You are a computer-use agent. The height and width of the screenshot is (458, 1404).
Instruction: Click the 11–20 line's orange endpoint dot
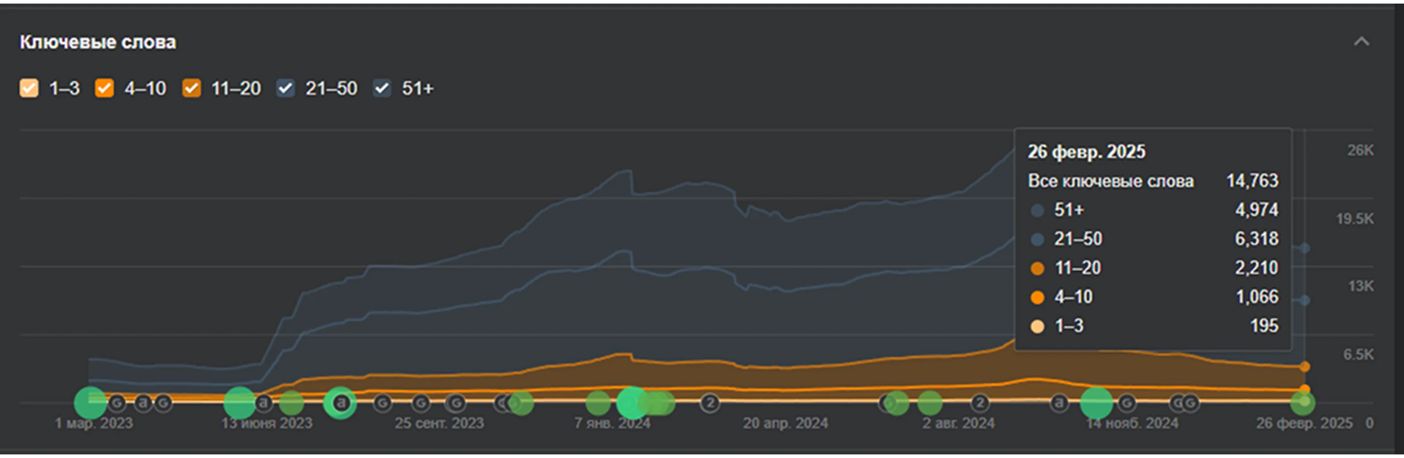1304,366
